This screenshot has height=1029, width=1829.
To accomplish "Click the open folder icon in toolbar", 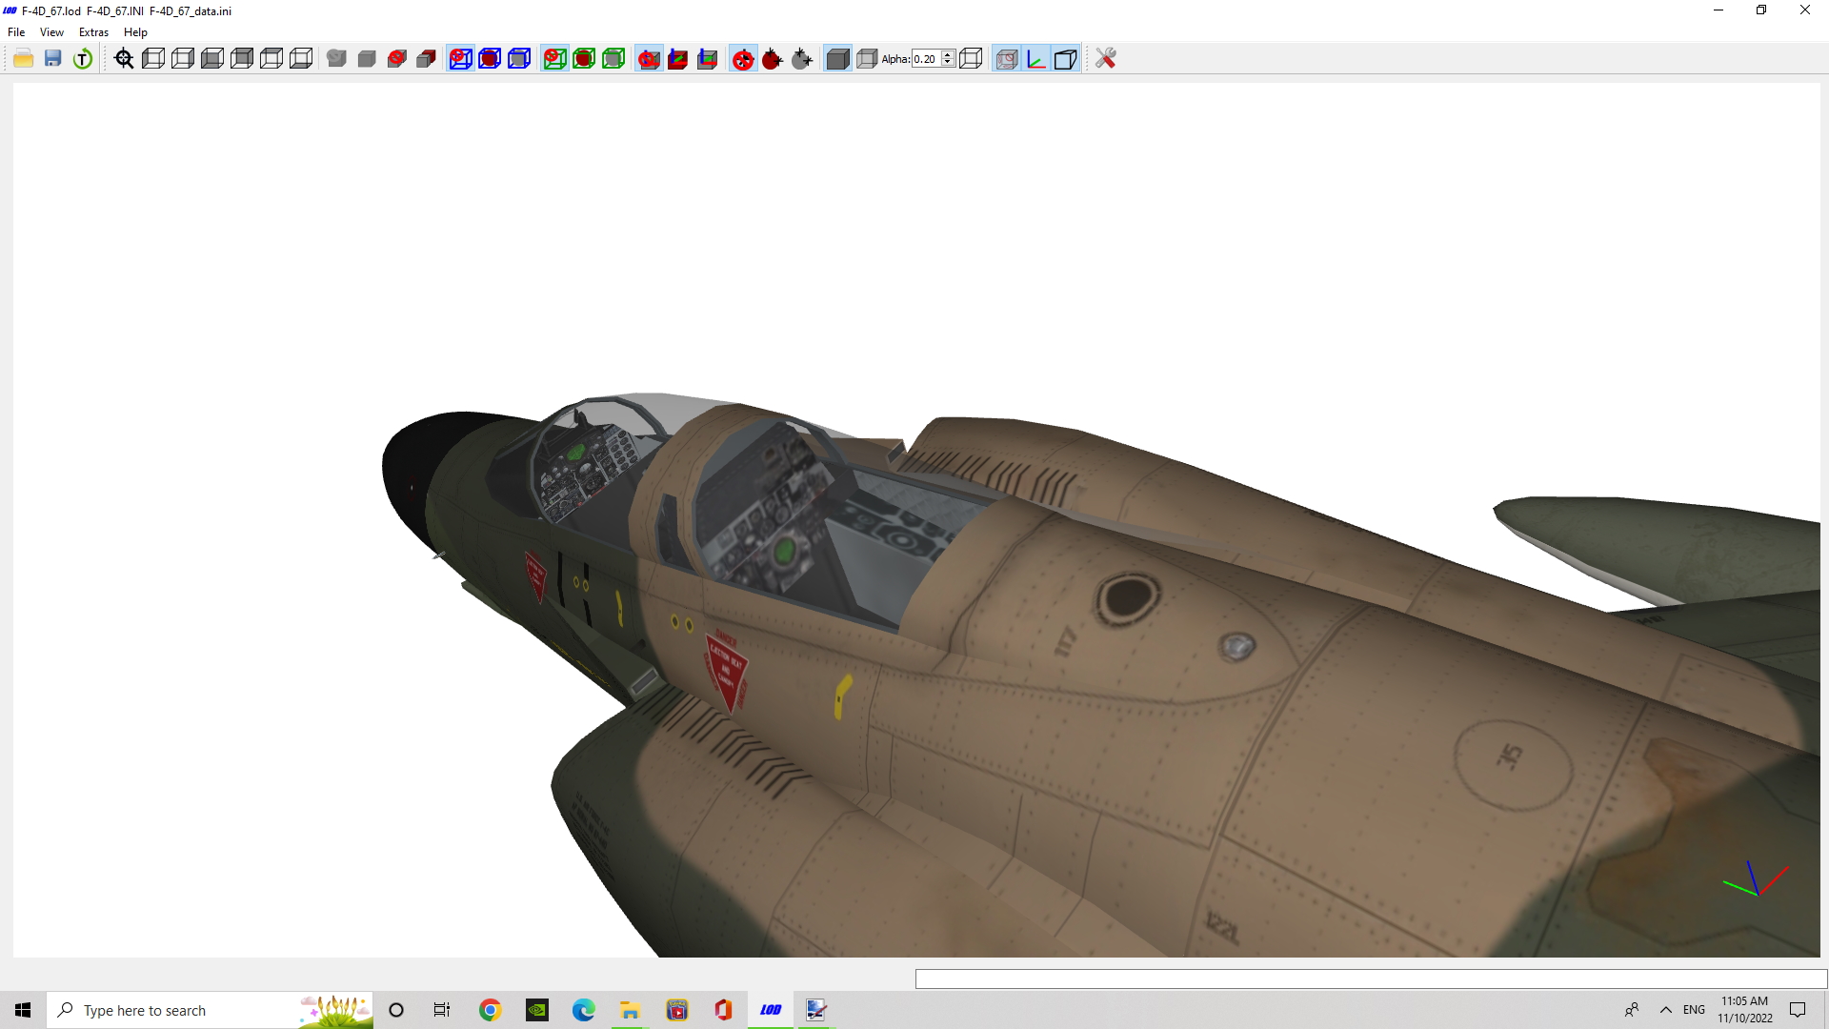I will [24, 59].
